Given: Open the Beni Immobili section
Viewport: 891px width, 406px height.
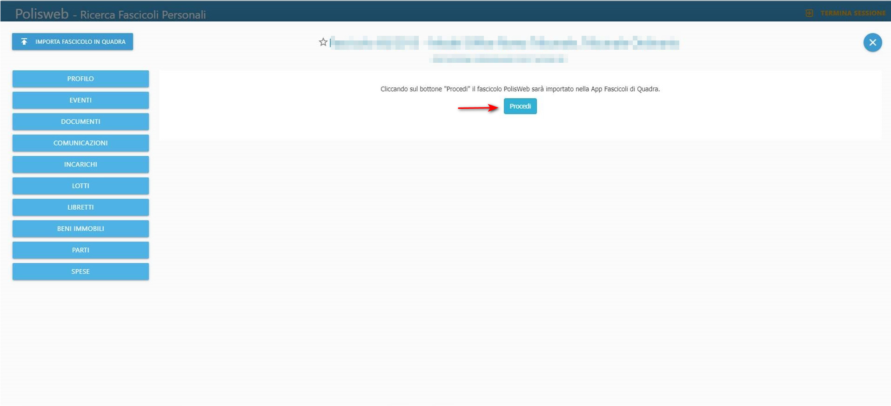Looking at the screenshot, I should (80, 228).
